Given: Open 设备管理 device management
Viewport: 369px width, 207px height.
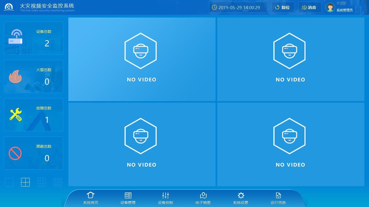Looking at the screenshot, I should (128, 196).
